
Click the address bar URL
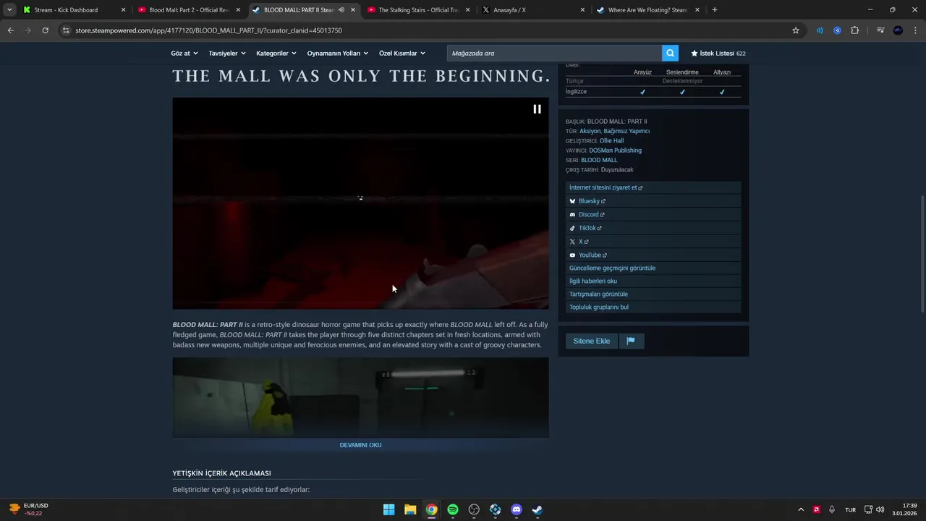click(x=208, y=30)
